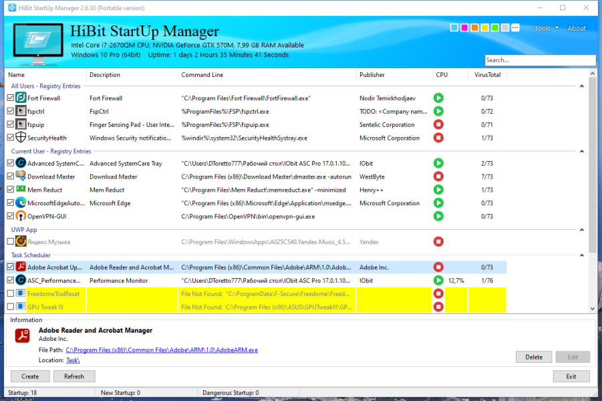Sort by the VirusTotal column header
602x401 pixels.
coord(487,75)
